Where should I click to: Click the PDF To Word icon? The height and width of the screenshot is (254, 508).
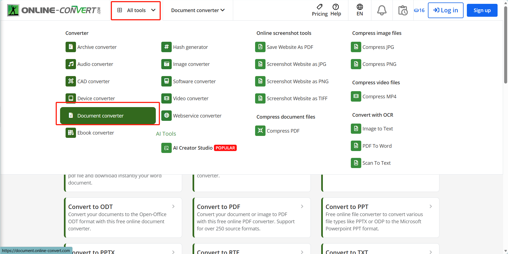pyautogui.click(x=356, y=146)
